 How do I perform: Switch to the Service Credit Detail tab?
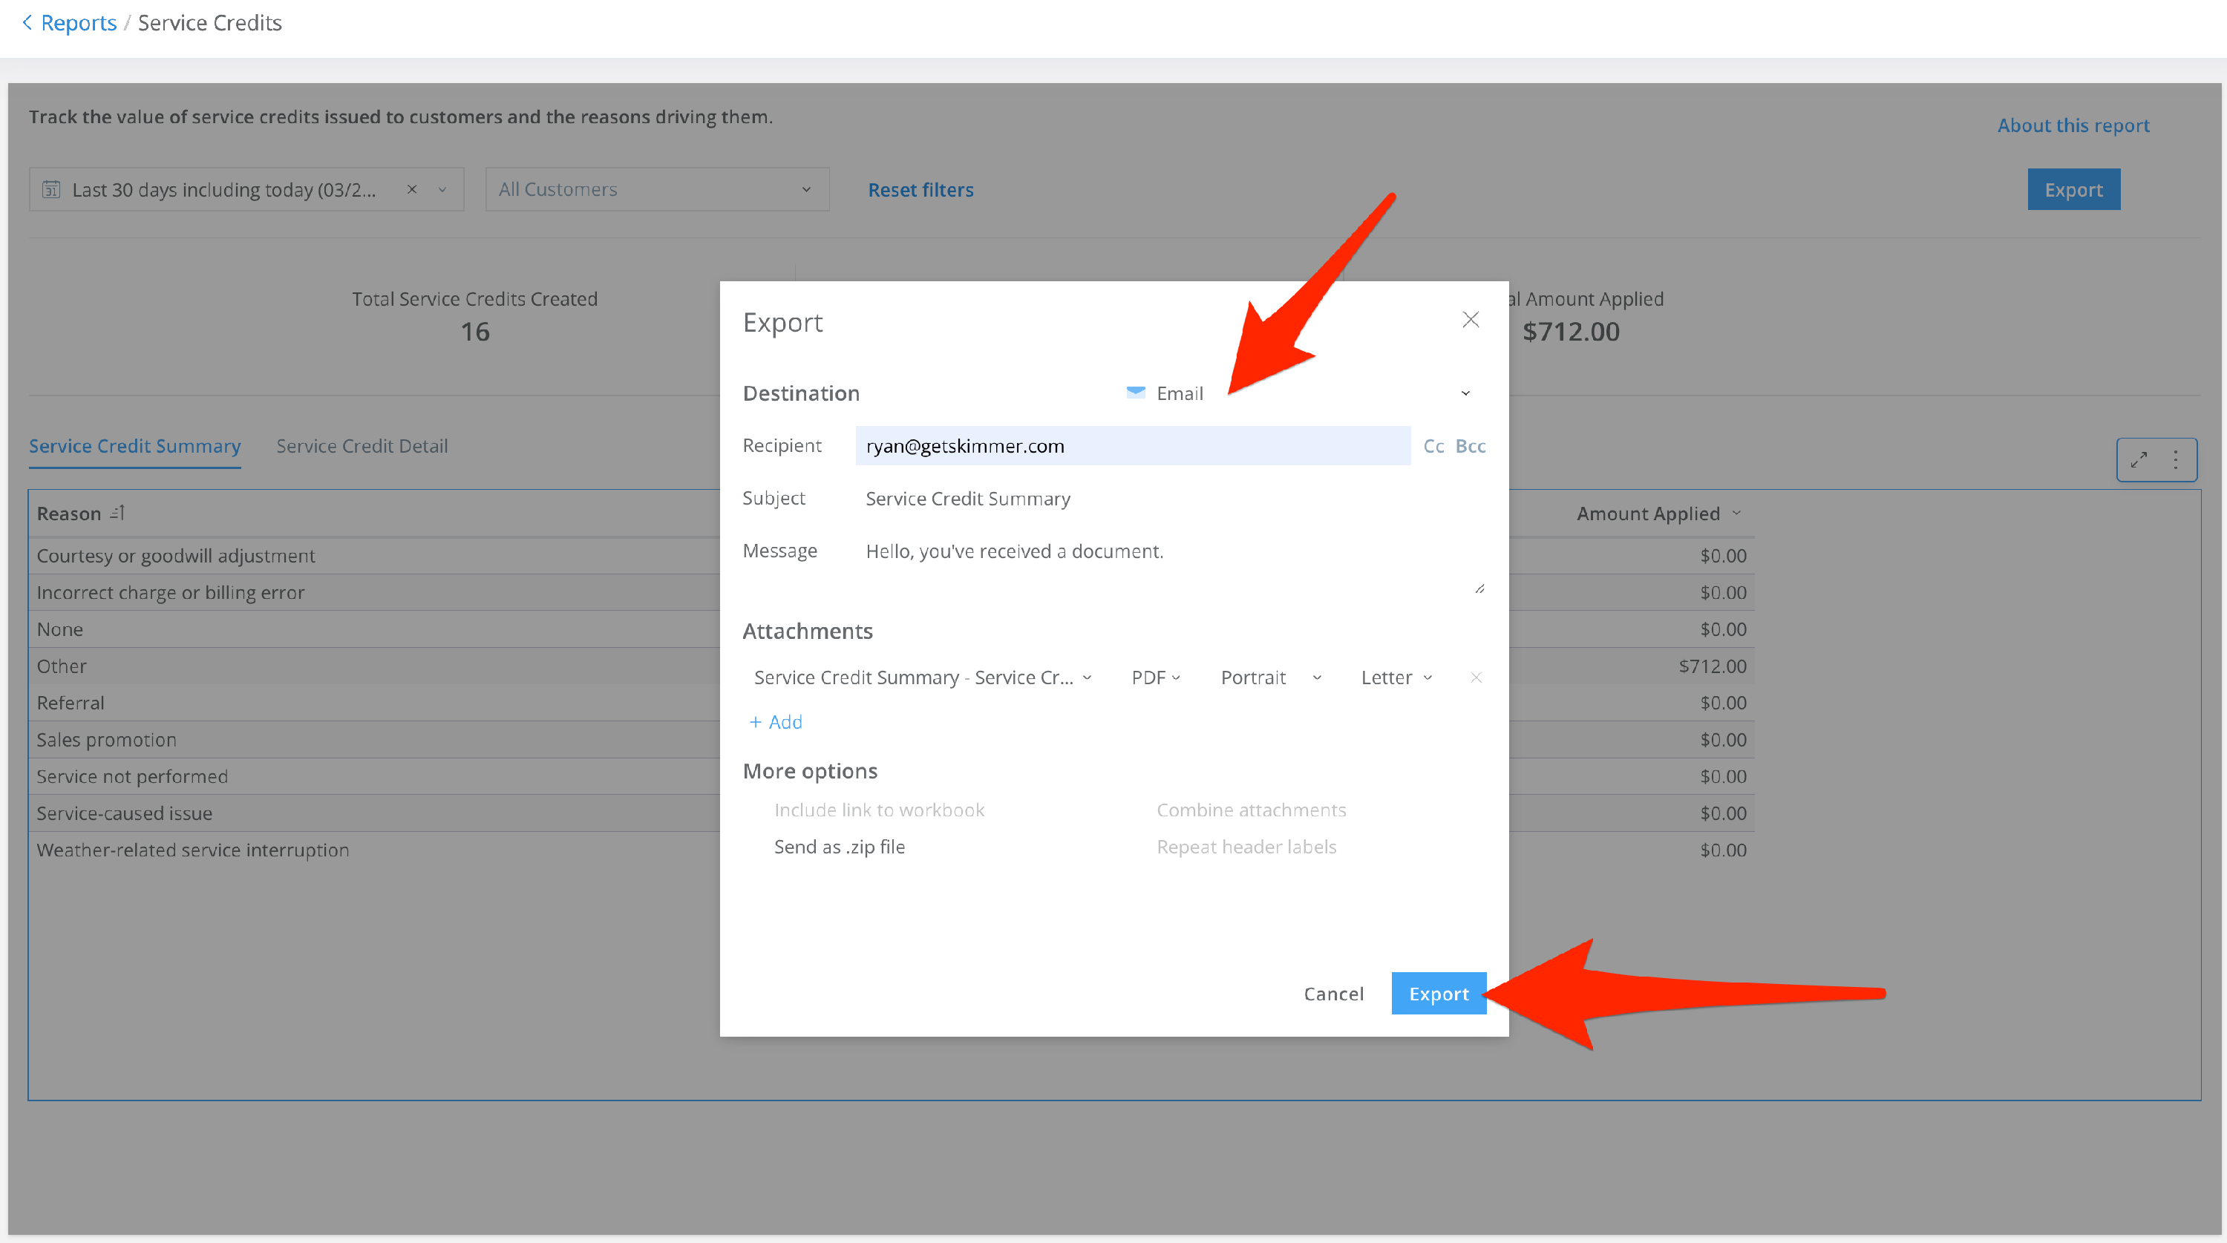[362, 446]
